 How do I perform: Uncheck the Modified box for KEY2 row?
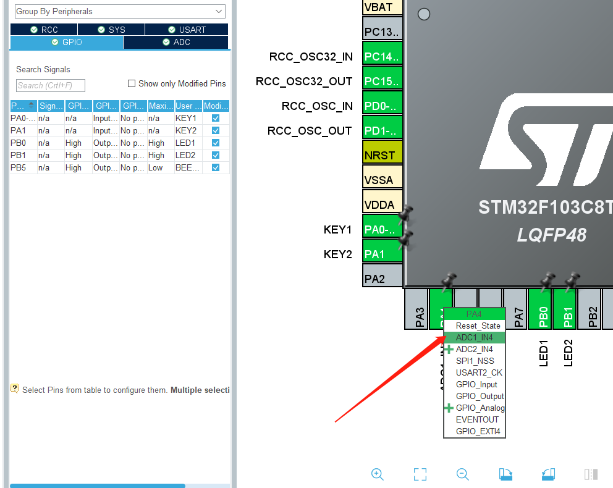pos(216,130)
